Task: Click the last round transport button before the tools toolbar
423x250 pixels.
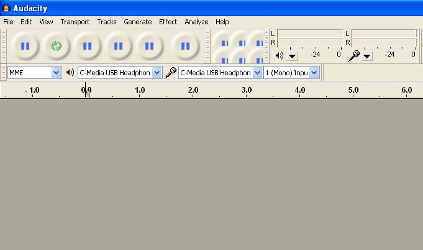Action: pyautogui.click(x=185, y=46)
